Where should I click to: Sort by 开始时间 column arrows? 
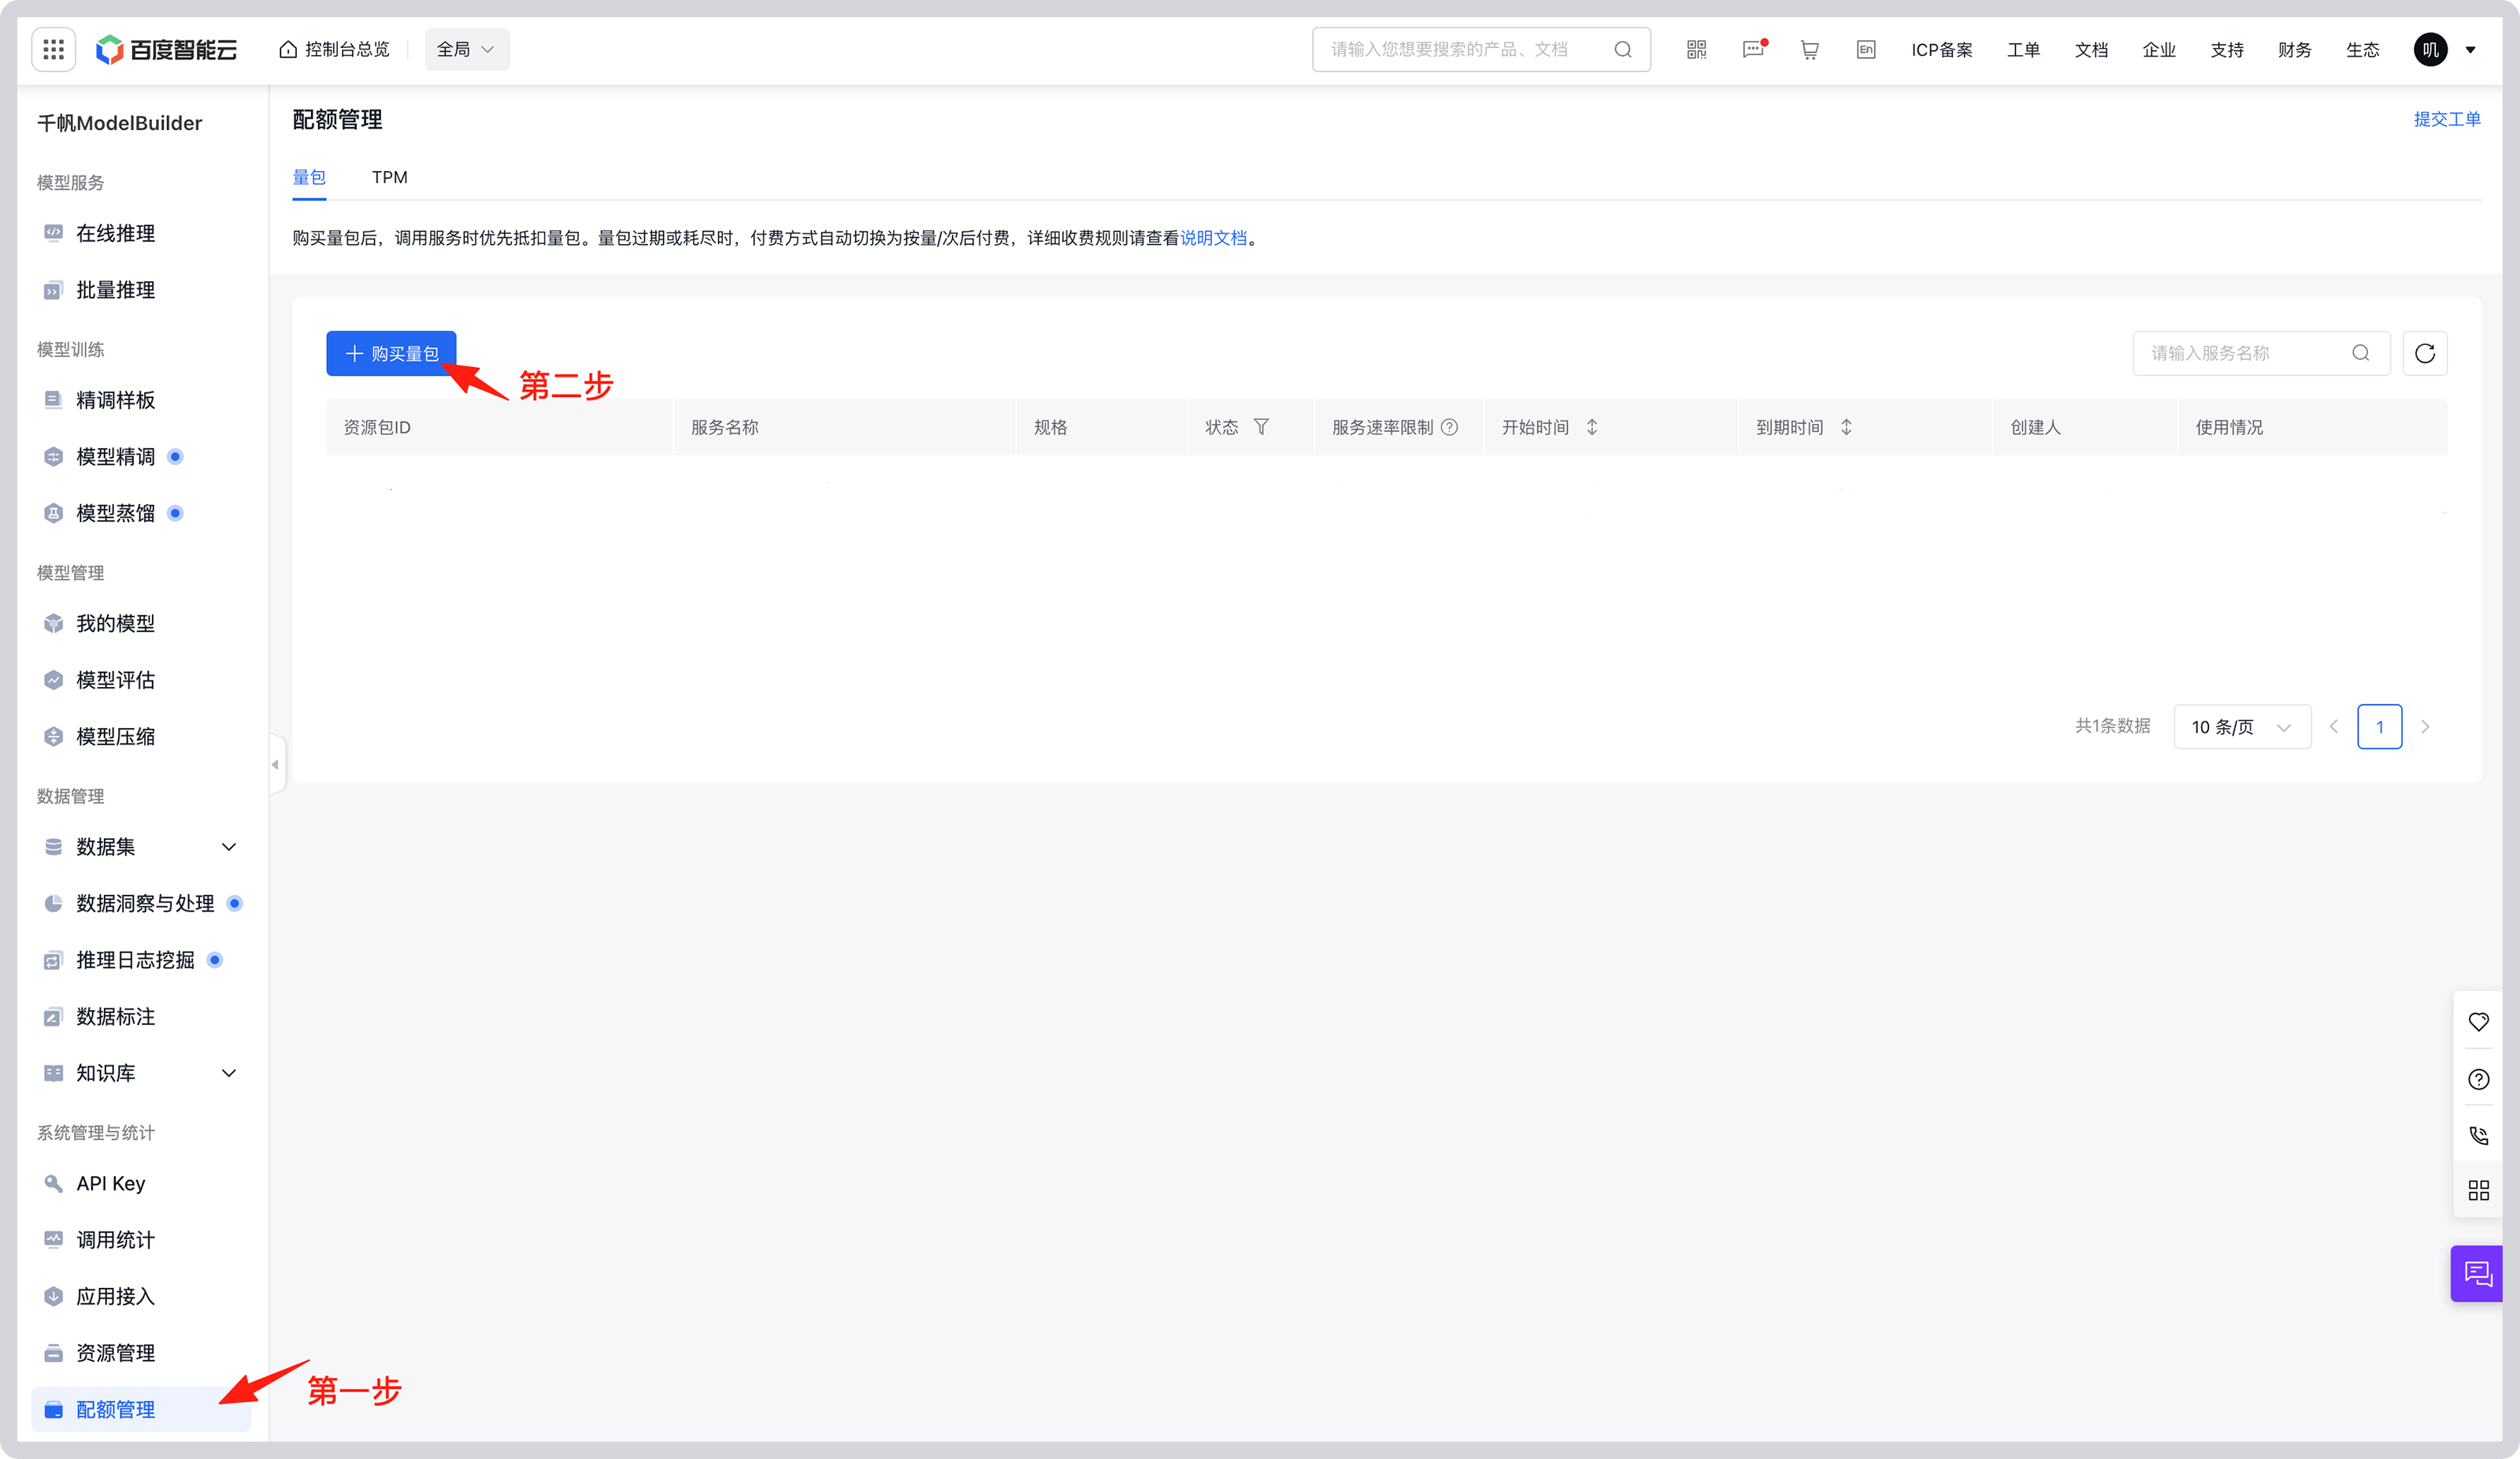pos(1591,427)
